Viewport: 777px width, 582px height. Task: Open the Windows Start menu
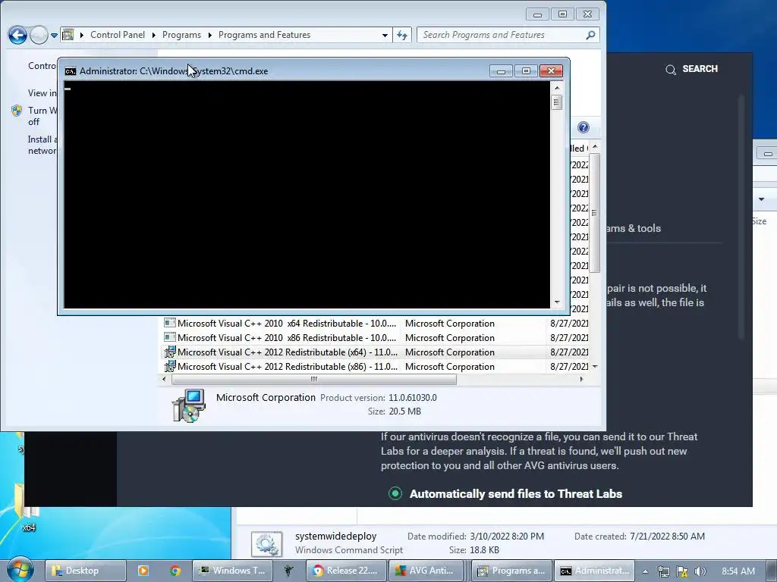pos(20,571)
